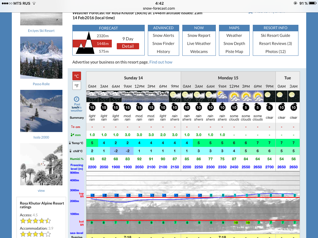This screenshot has width=318, height=238.
Task: Tap the Wi-Fi icon in status bar
Action: (34, 3)
